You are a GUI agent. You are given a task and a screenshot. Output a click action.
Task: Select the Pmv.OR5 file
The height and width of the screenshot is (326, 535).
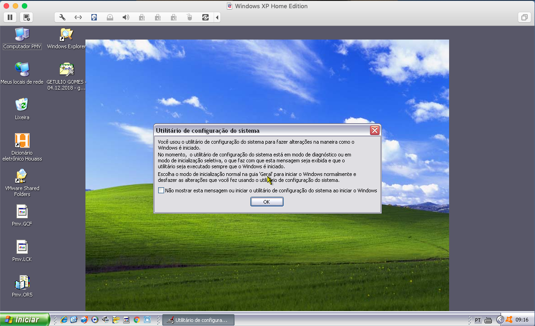pyautogui.click(x=22, y=286)
